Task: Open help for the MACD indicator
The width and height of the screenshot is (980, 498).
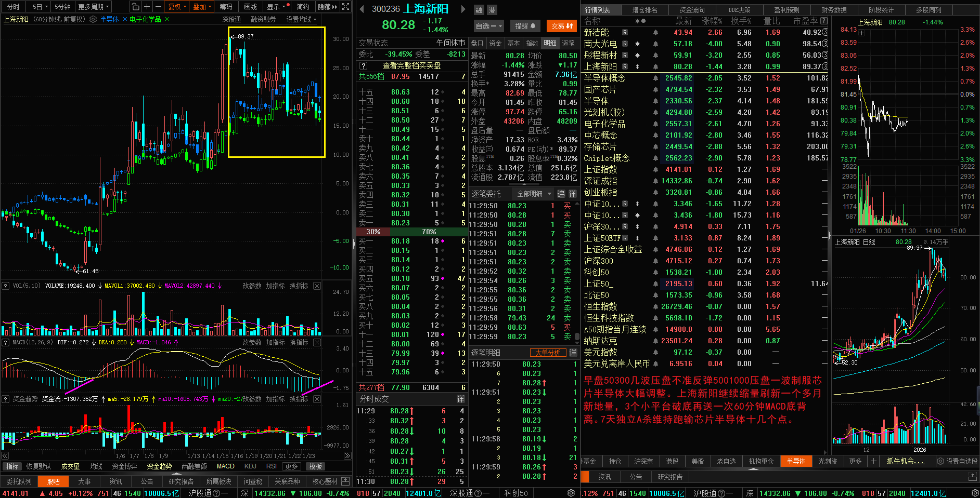Action: pyautogui.click(x=6, y=342)
